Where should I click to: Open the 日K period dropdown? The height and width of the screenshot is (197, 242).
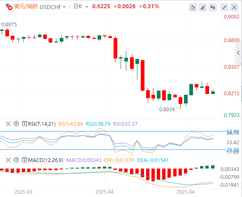pos(86,7)
